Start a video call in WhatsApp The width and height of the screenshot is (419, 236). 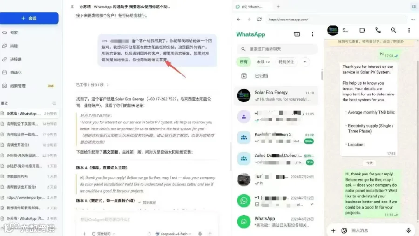(362, 30)
